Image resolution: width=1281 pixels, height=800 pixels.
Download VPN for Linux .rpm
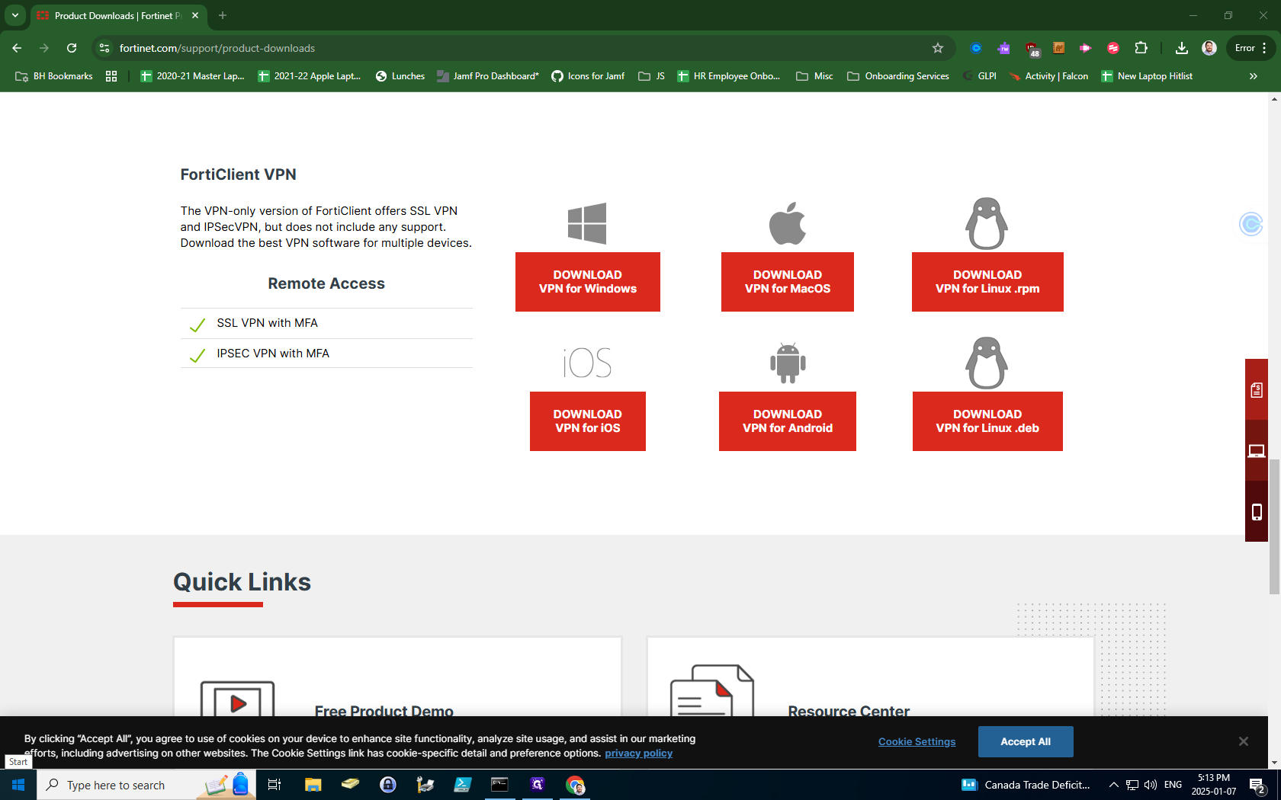tap(987, 282)
